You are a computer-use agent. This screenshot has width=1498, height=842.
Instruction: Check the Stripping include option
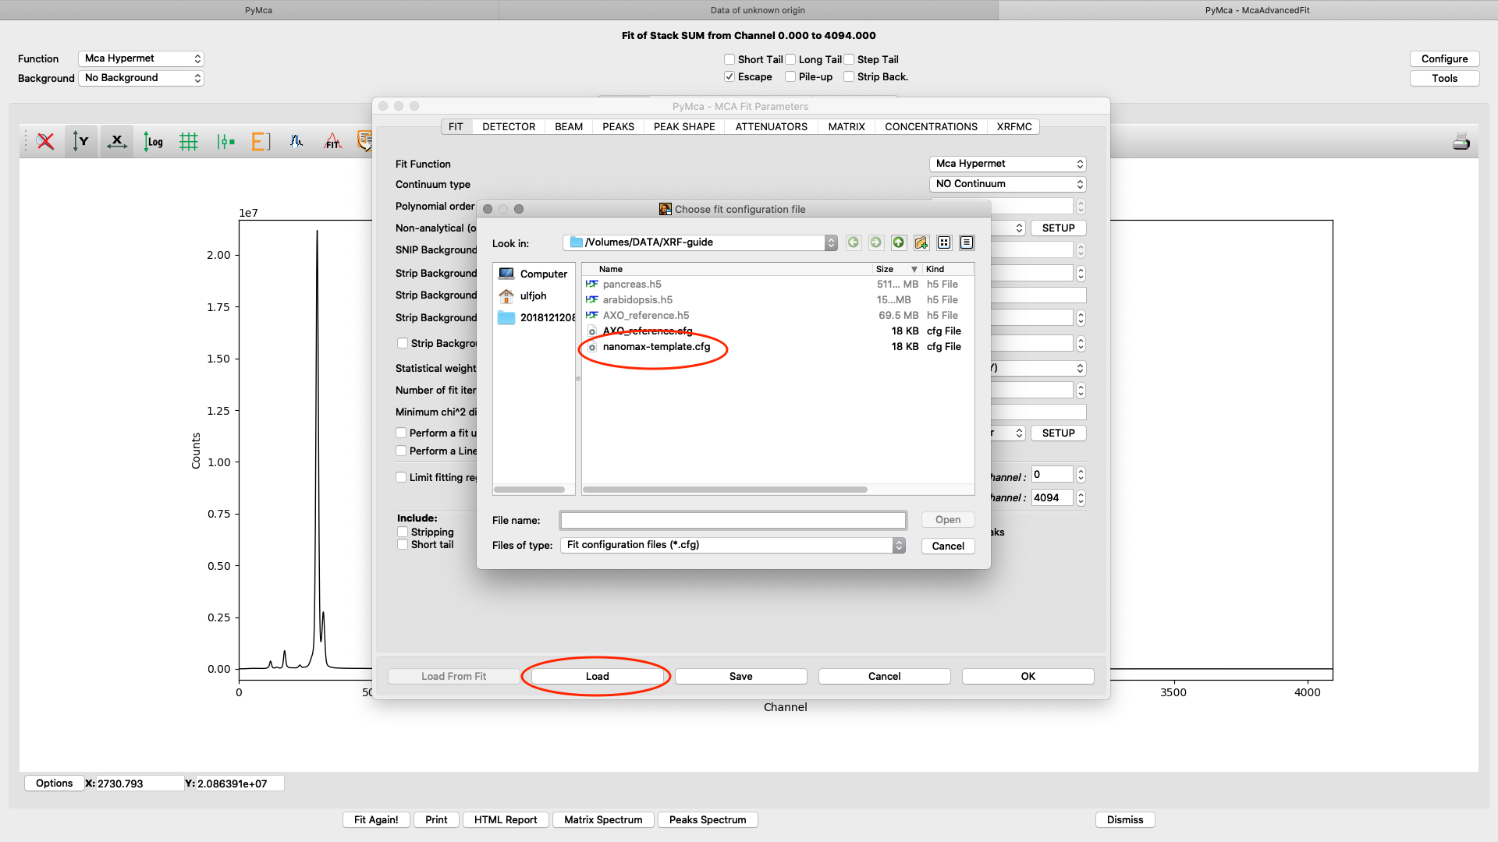[x=403, y=532]
